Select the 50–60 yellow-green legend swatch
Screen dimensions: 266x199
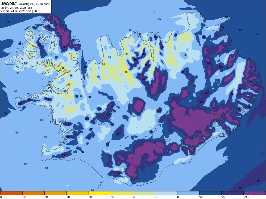[x=122, y=193]
